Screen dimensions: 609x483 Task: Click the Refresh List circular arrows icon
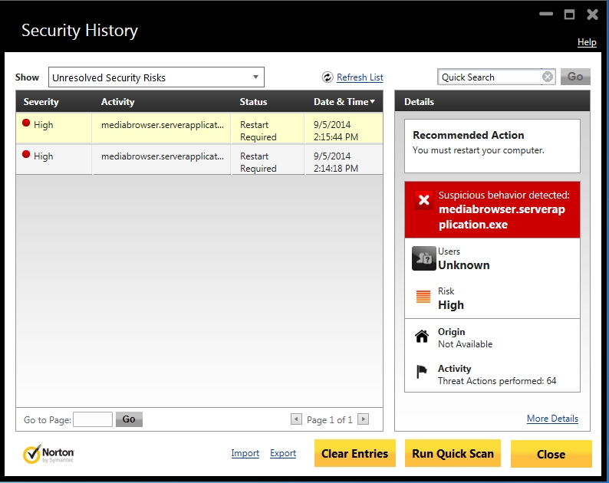click(328, 77)
